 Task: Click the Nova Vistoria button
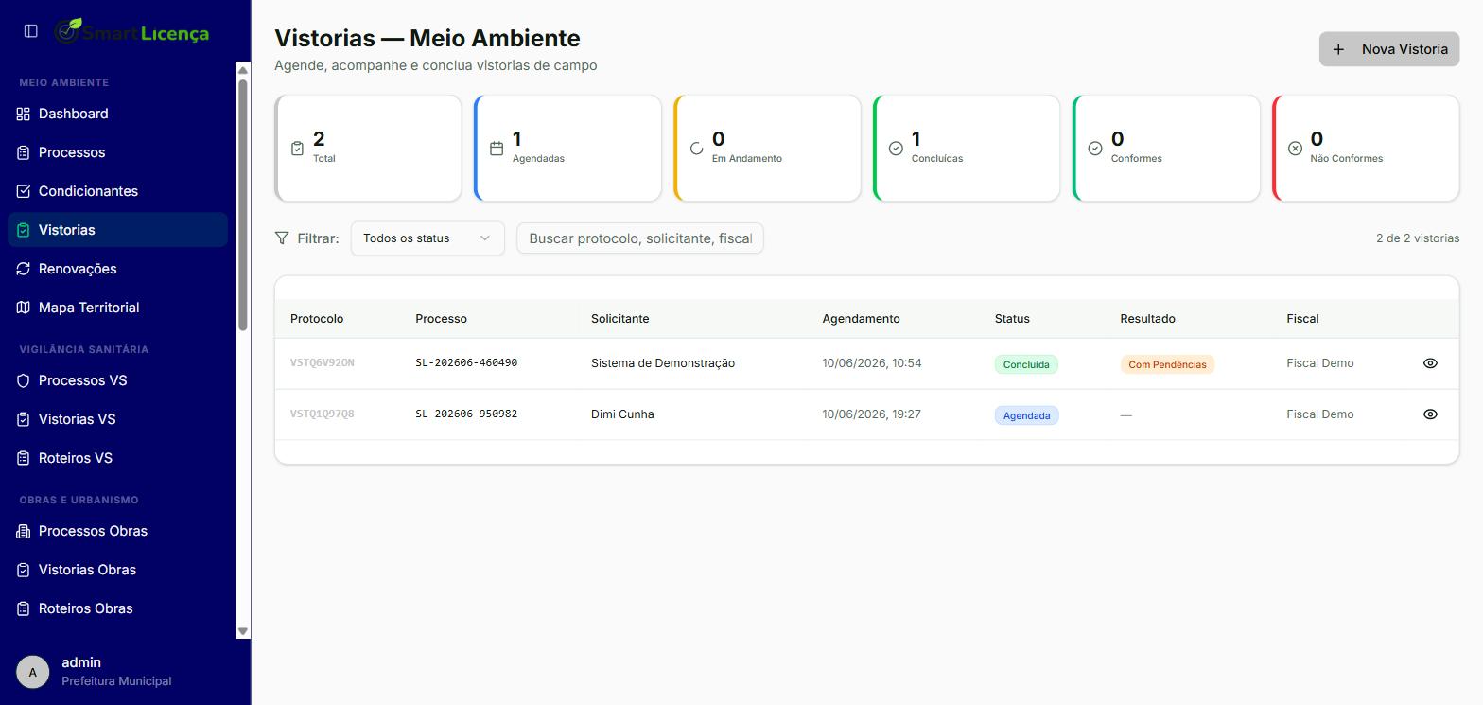[1389, 49]
